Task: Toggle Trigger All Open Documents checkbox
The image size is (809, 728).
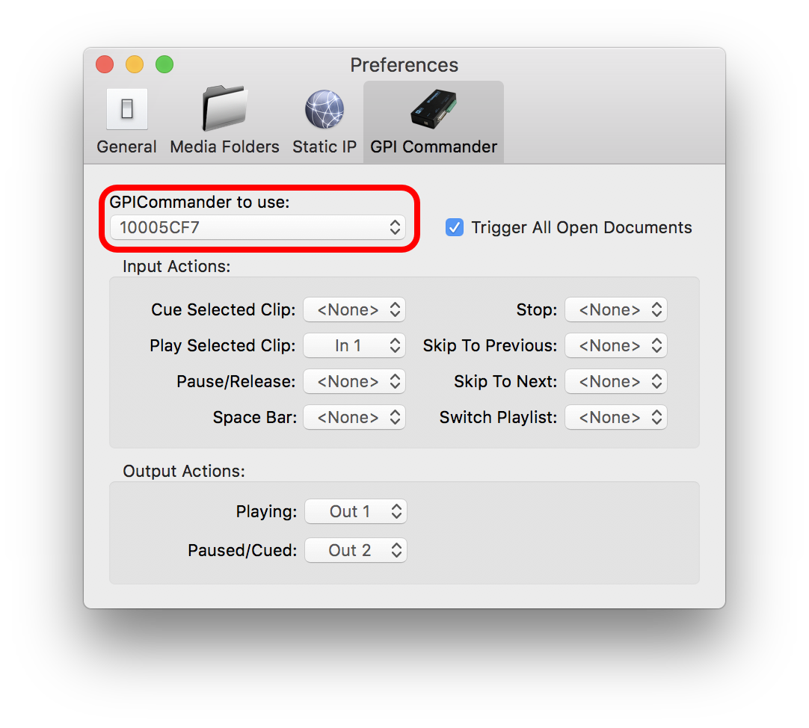Action: click(455, 227)
